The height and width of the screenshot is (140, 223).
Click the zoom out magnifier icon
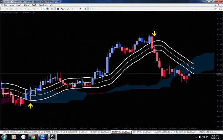(52, 9)
